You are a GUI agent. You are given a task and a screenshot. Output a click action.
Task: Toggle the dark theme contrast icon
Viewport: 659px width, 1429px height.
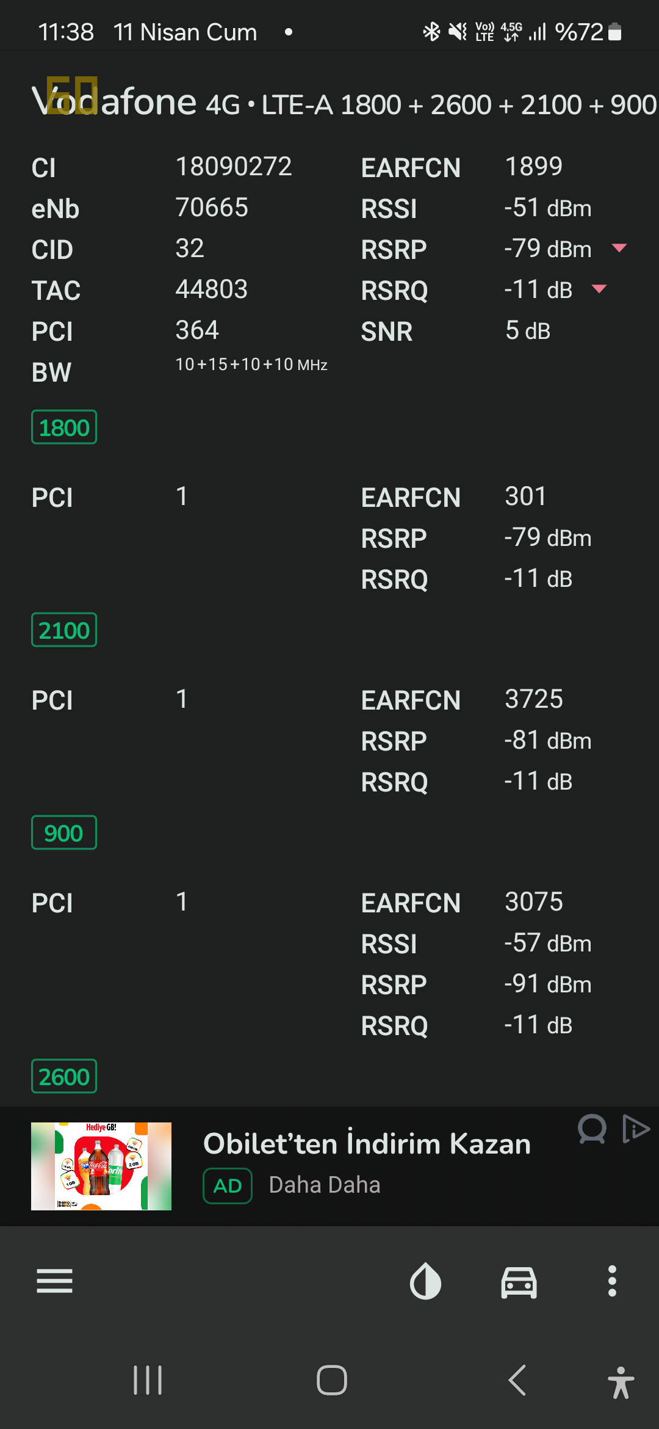(425, 1281)
